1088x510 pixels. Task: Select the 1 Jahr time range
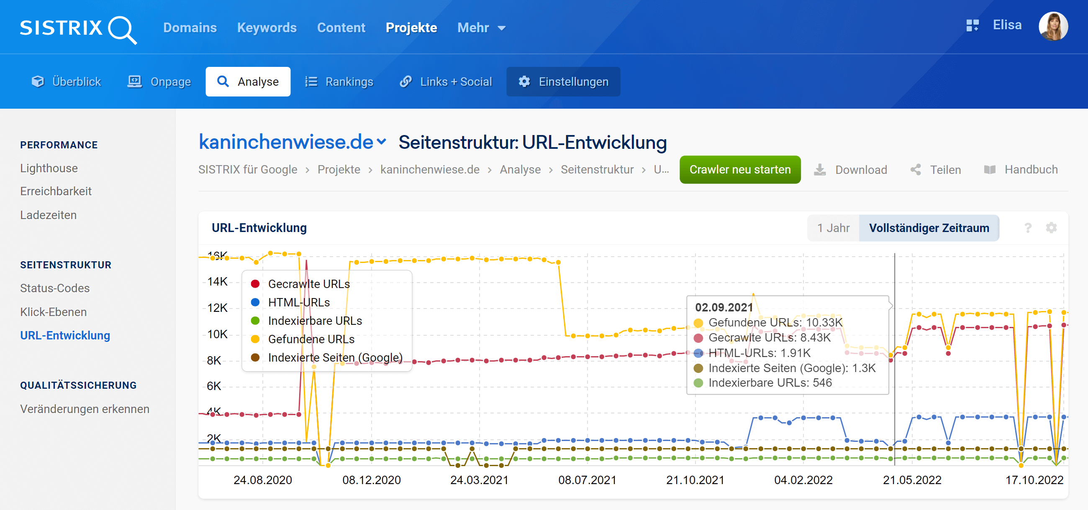833,228
